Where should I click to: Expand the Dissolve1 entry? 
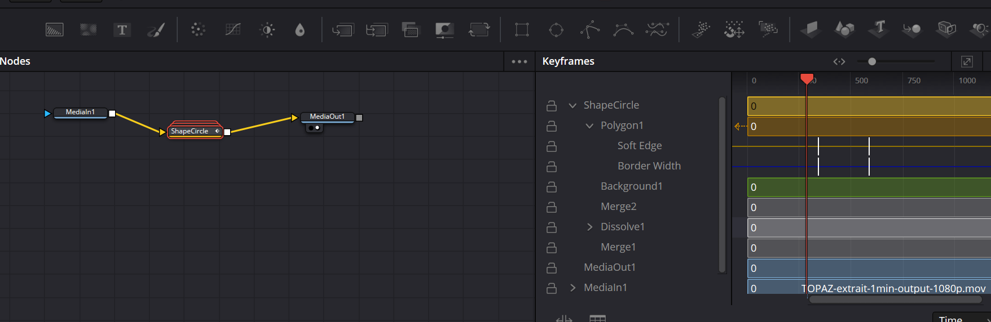(x=589, y=227)
